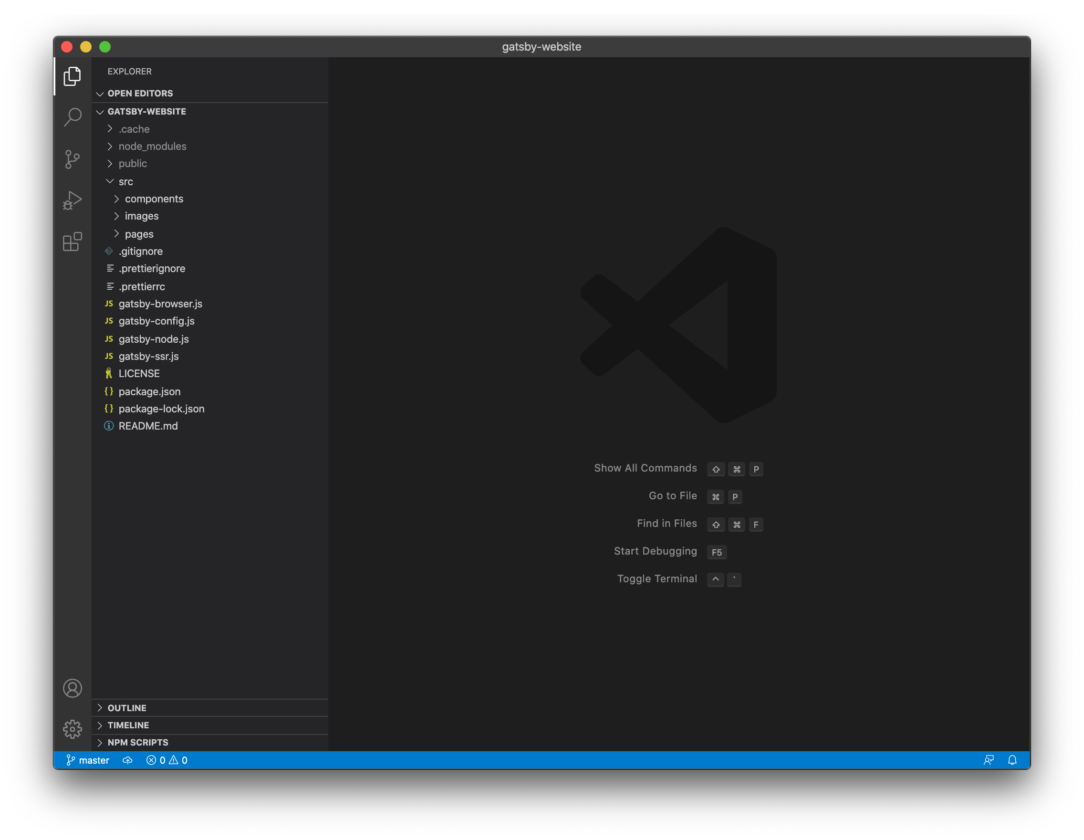Open gatsby-node.js file
The image size is (1084, 840).
tap(210, 339)
